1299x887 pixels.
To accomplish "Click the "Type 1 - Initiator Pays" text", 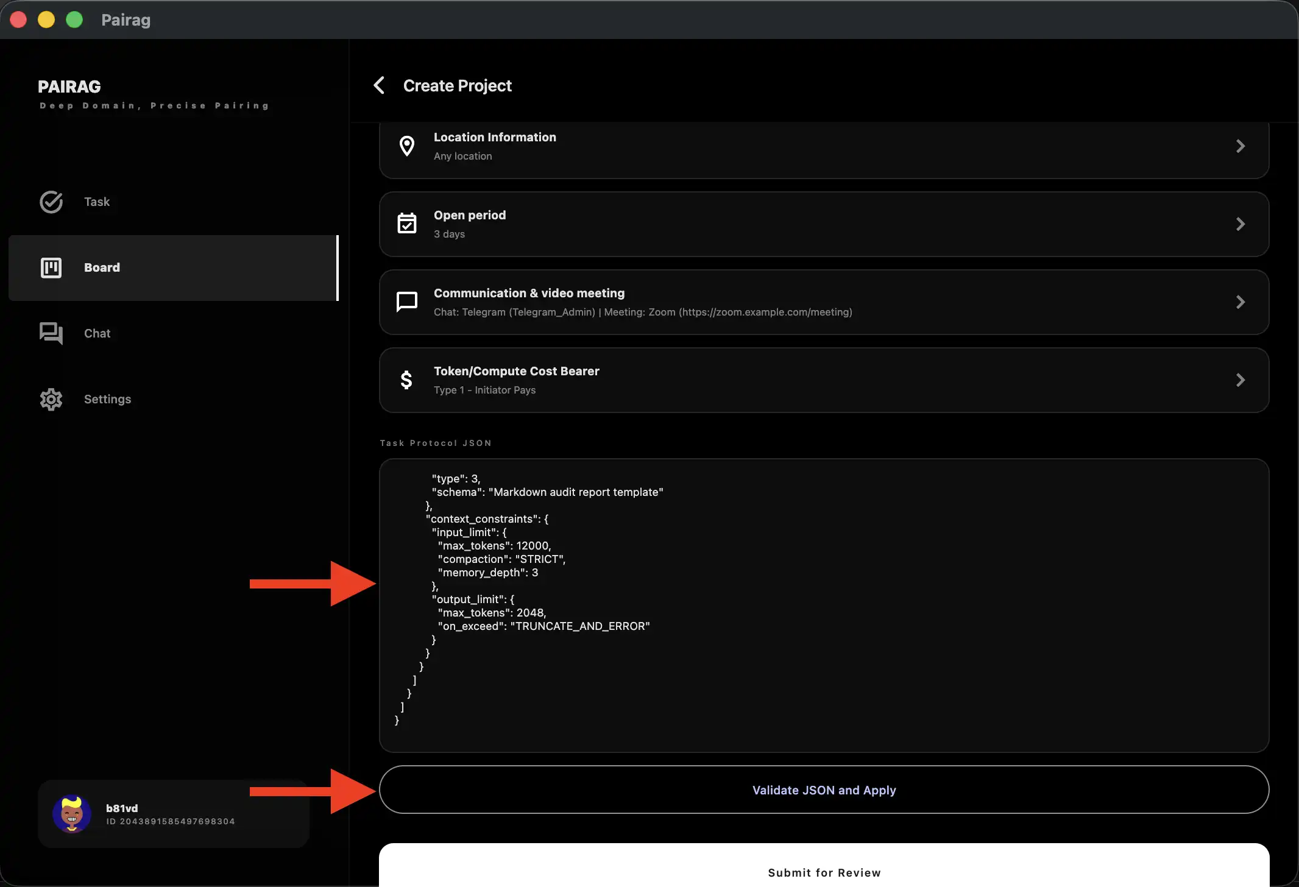I will [484, 390].
